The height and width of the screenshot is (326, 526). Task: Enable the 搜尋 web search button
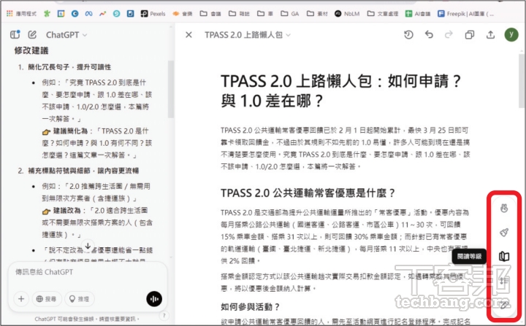coord(47,299)
